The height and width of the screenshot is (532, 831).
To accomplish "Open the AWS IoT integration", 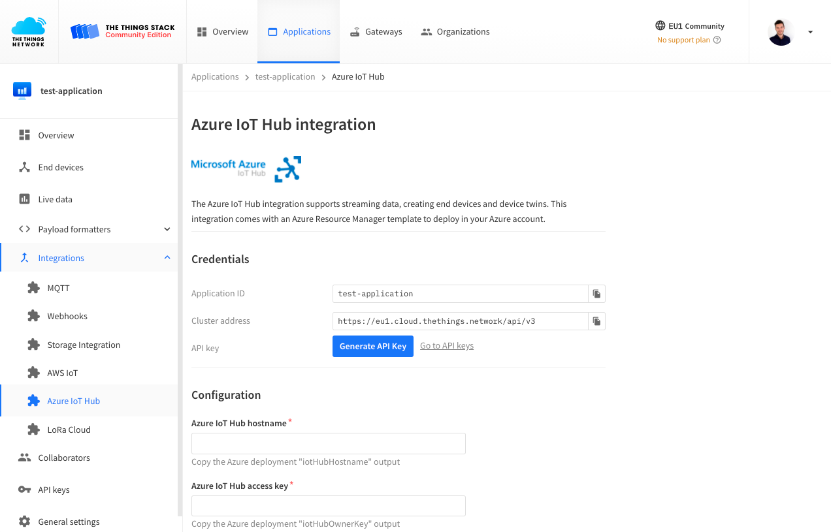I will pos(61,373).
